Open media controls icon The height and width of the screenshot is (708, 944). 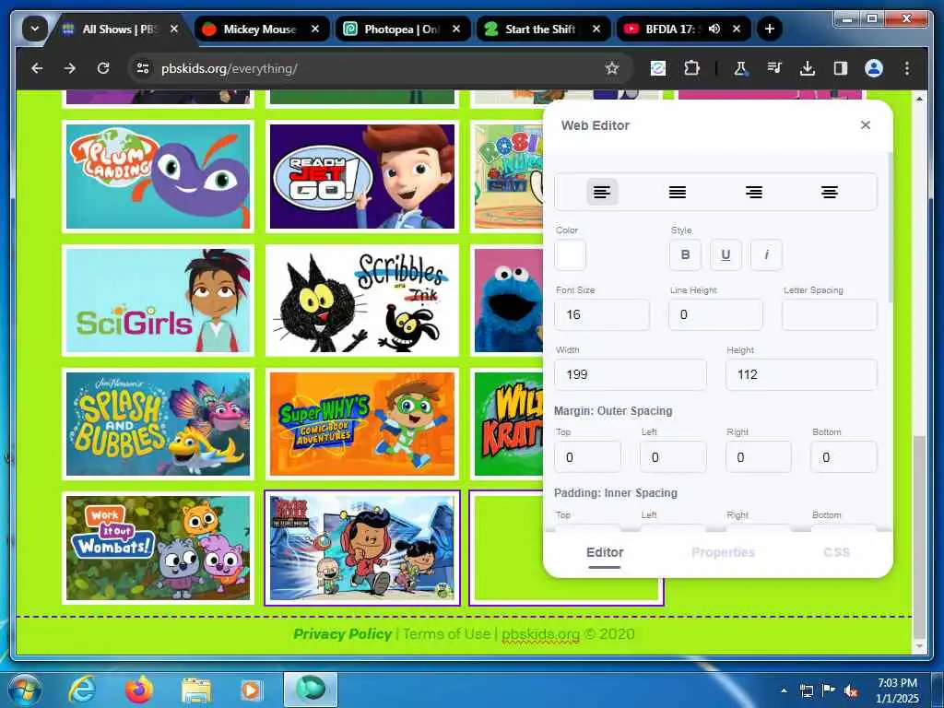point(774,68)
